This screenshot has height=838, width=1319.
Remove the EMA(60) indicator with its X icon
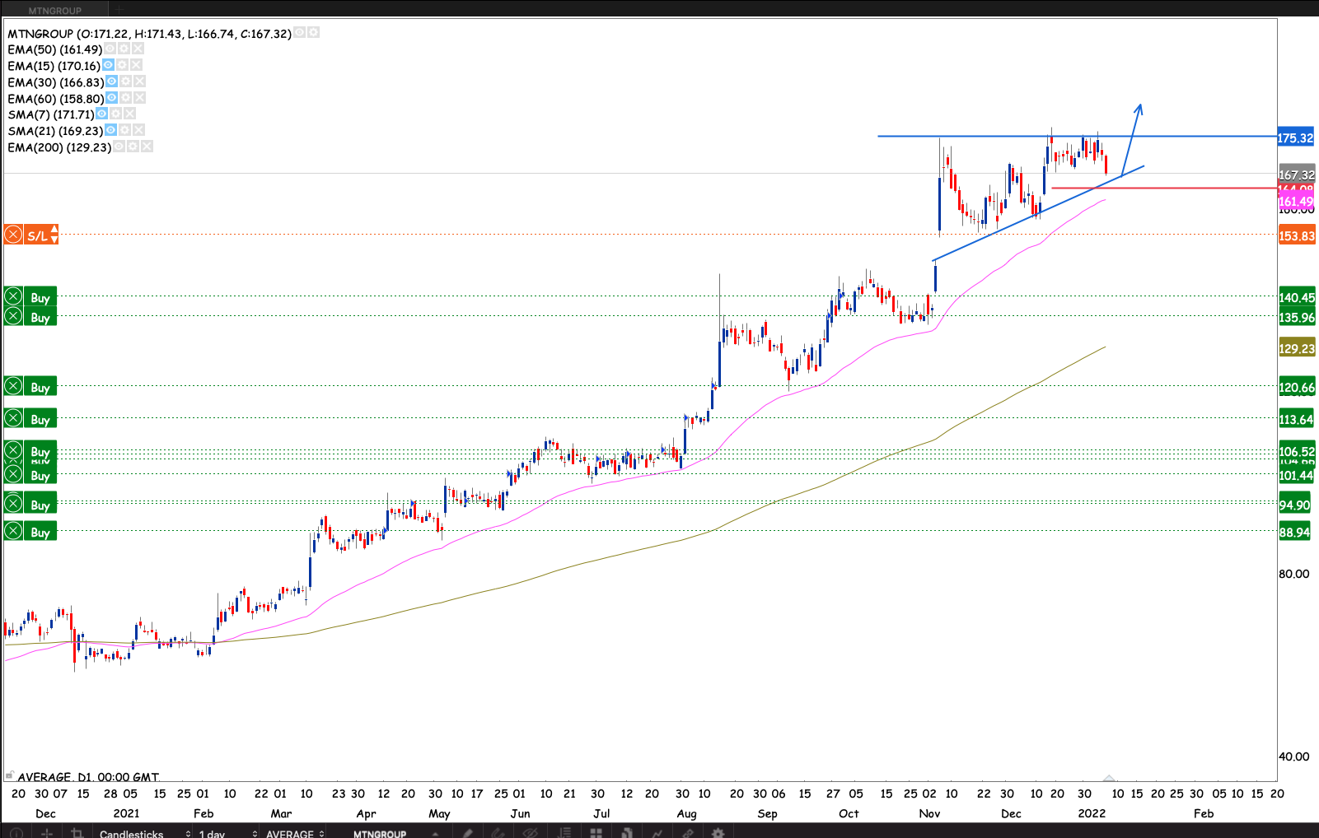pyautogui.click(x=139, y=98)
